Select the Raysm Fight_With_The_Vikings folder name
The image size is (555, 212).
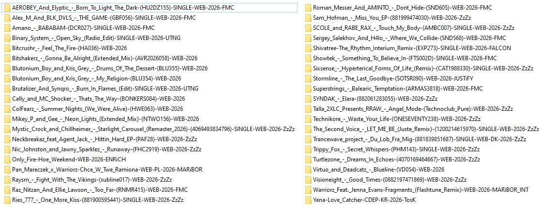(x=92, y=180)
